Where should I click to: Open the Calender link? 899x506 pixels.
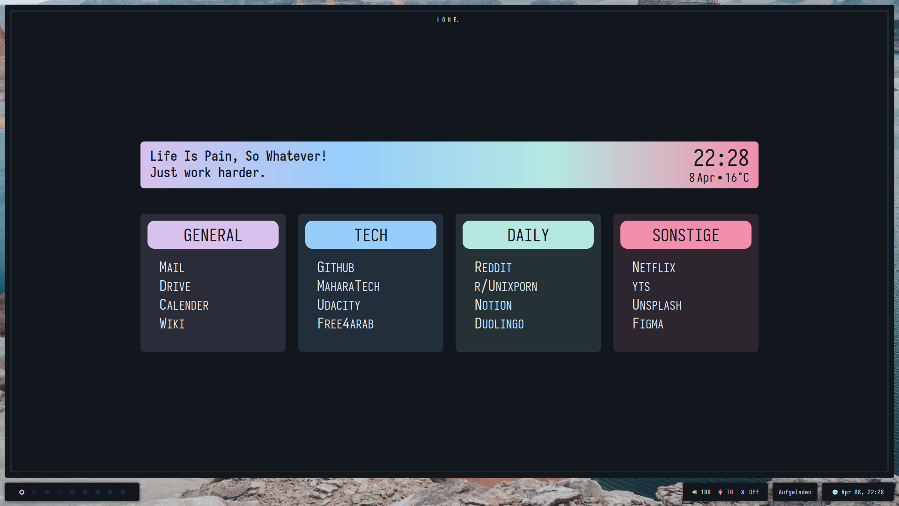pos(184,305)
